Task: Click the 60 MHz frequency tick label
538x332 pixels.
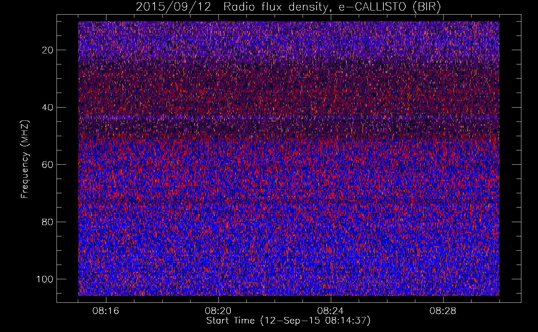Action: (48, 165)
